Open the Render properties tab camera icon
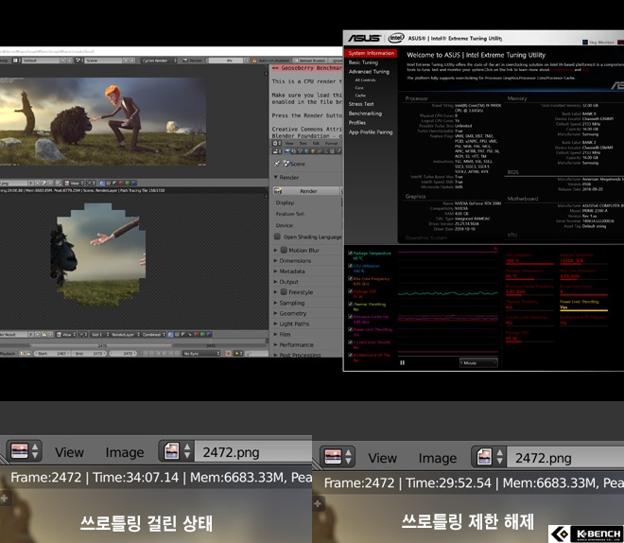The width and height of the screenshot is (624, 543). [287, 151]
